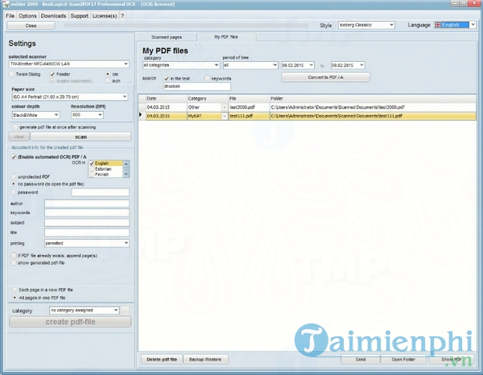Click down arrow of OCR language list scrollbar

click(126, 175)
